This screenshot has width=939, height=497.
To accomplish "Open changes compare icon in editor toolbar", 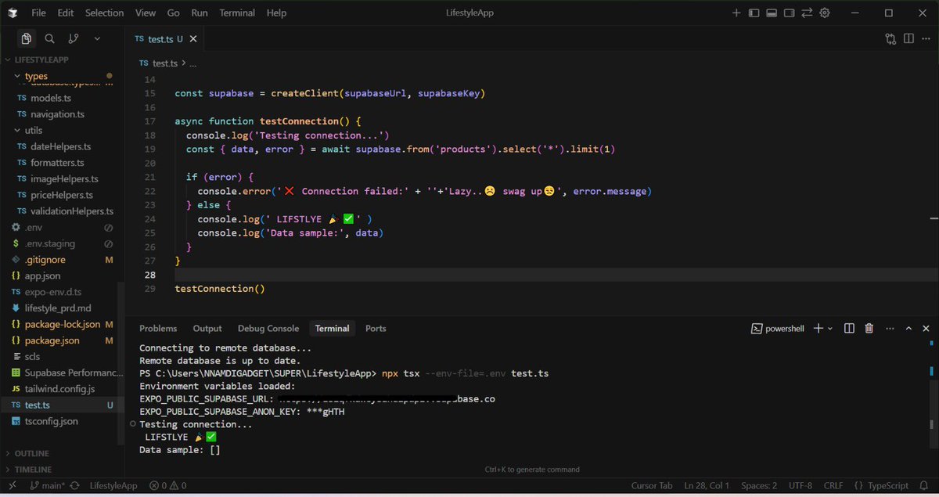I will 890,38.
